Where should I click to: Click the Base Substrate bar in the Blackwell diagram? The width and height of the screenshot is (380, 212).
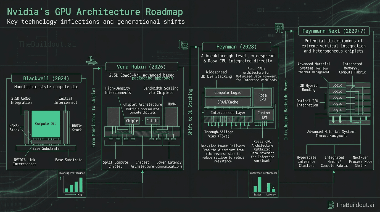click(46, 149)
